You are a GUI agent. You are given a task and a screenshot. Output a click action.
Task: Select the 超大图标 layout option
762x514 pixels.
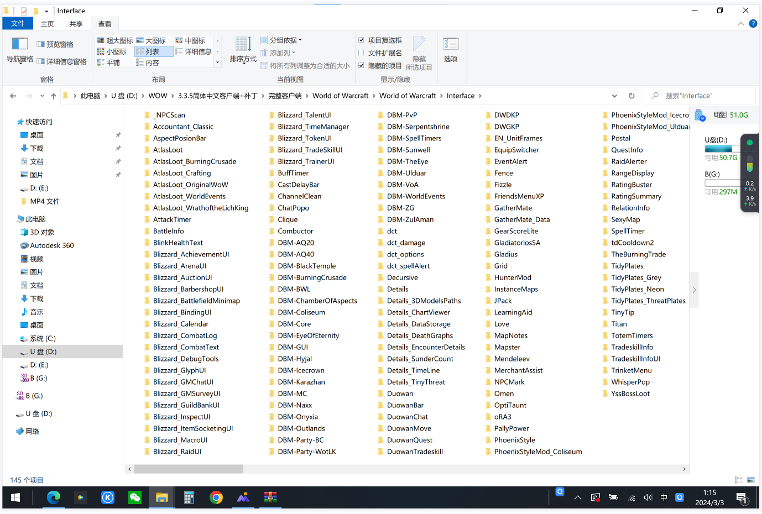tap(115, 40)
